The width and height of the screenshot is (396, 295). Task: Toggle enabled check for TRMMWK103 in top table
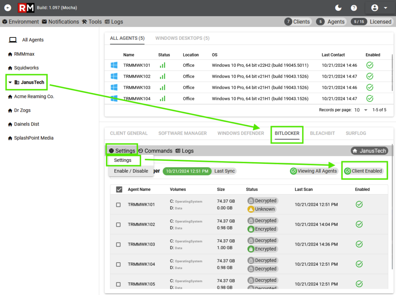[x=370, y=88]
